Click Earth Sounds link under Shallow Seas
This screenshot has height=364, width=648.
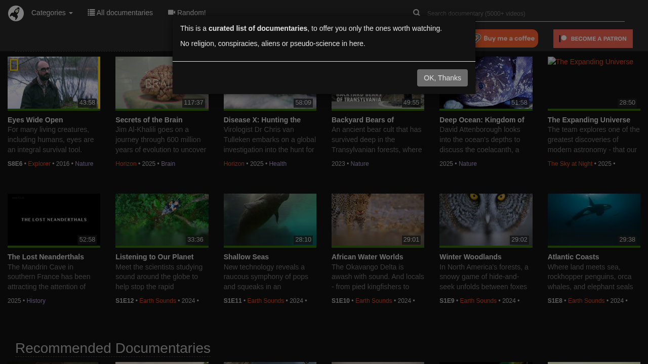[265, 301]
